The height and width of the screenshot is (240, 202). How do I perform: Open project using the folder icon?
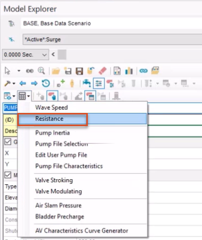(x=56, y=71)
